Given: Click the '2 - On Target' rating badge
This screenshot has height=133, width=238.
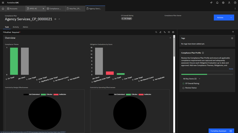Looking at the screenshot, I should tap(126, 19).
